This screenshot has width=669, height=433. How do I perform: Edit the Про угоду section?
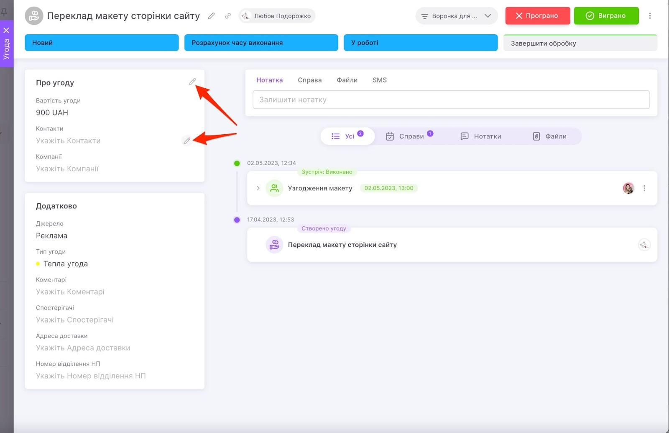[192, 82]
